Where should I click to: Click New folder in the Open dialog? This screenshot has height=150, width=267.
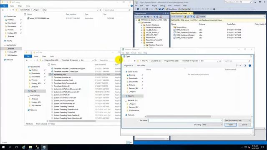click(x=141, y=65)
